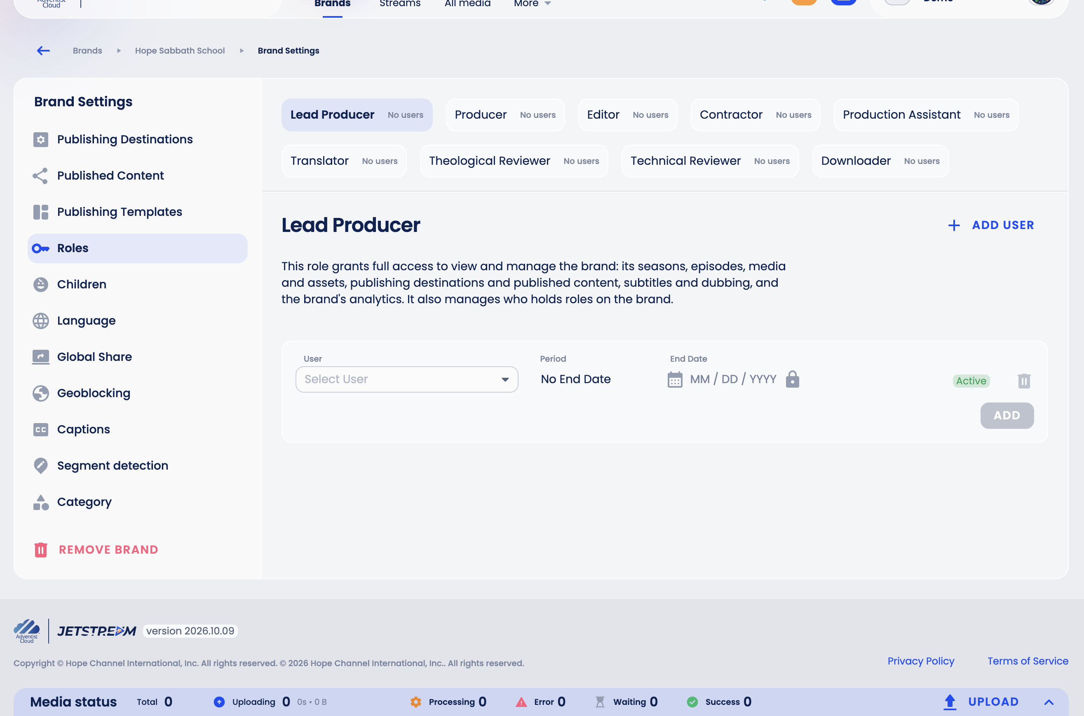Click the MM / DD / YYYY date field

tap(733, 379)
